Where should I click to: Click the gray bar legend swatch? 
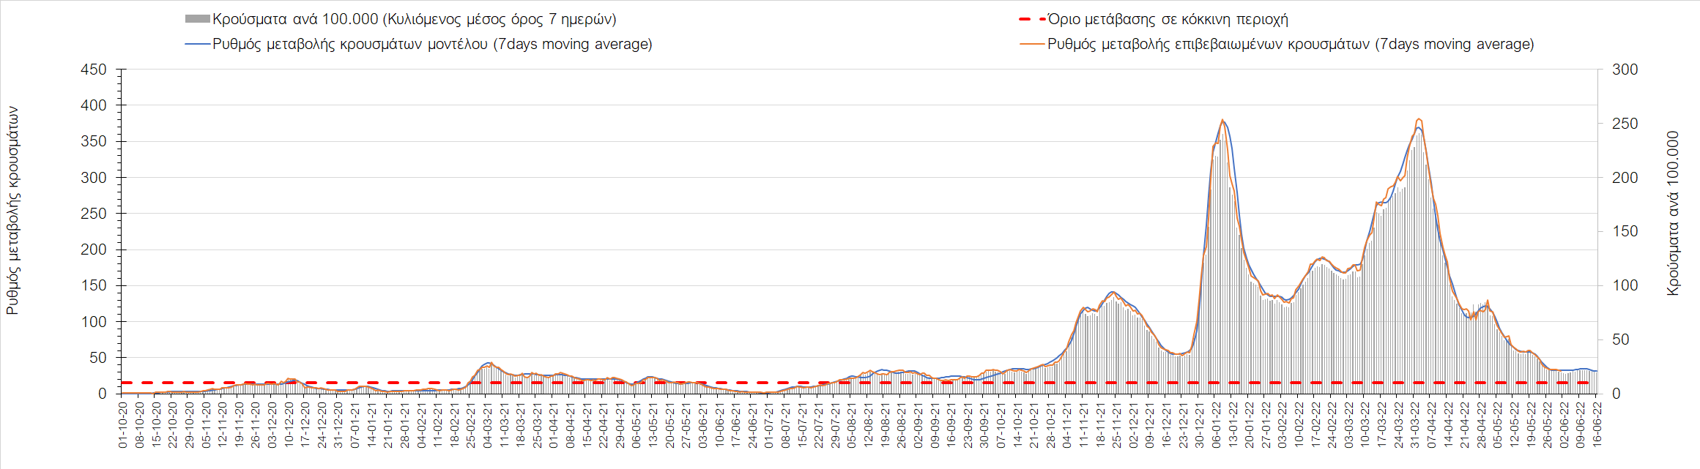(x=197, y=19)
